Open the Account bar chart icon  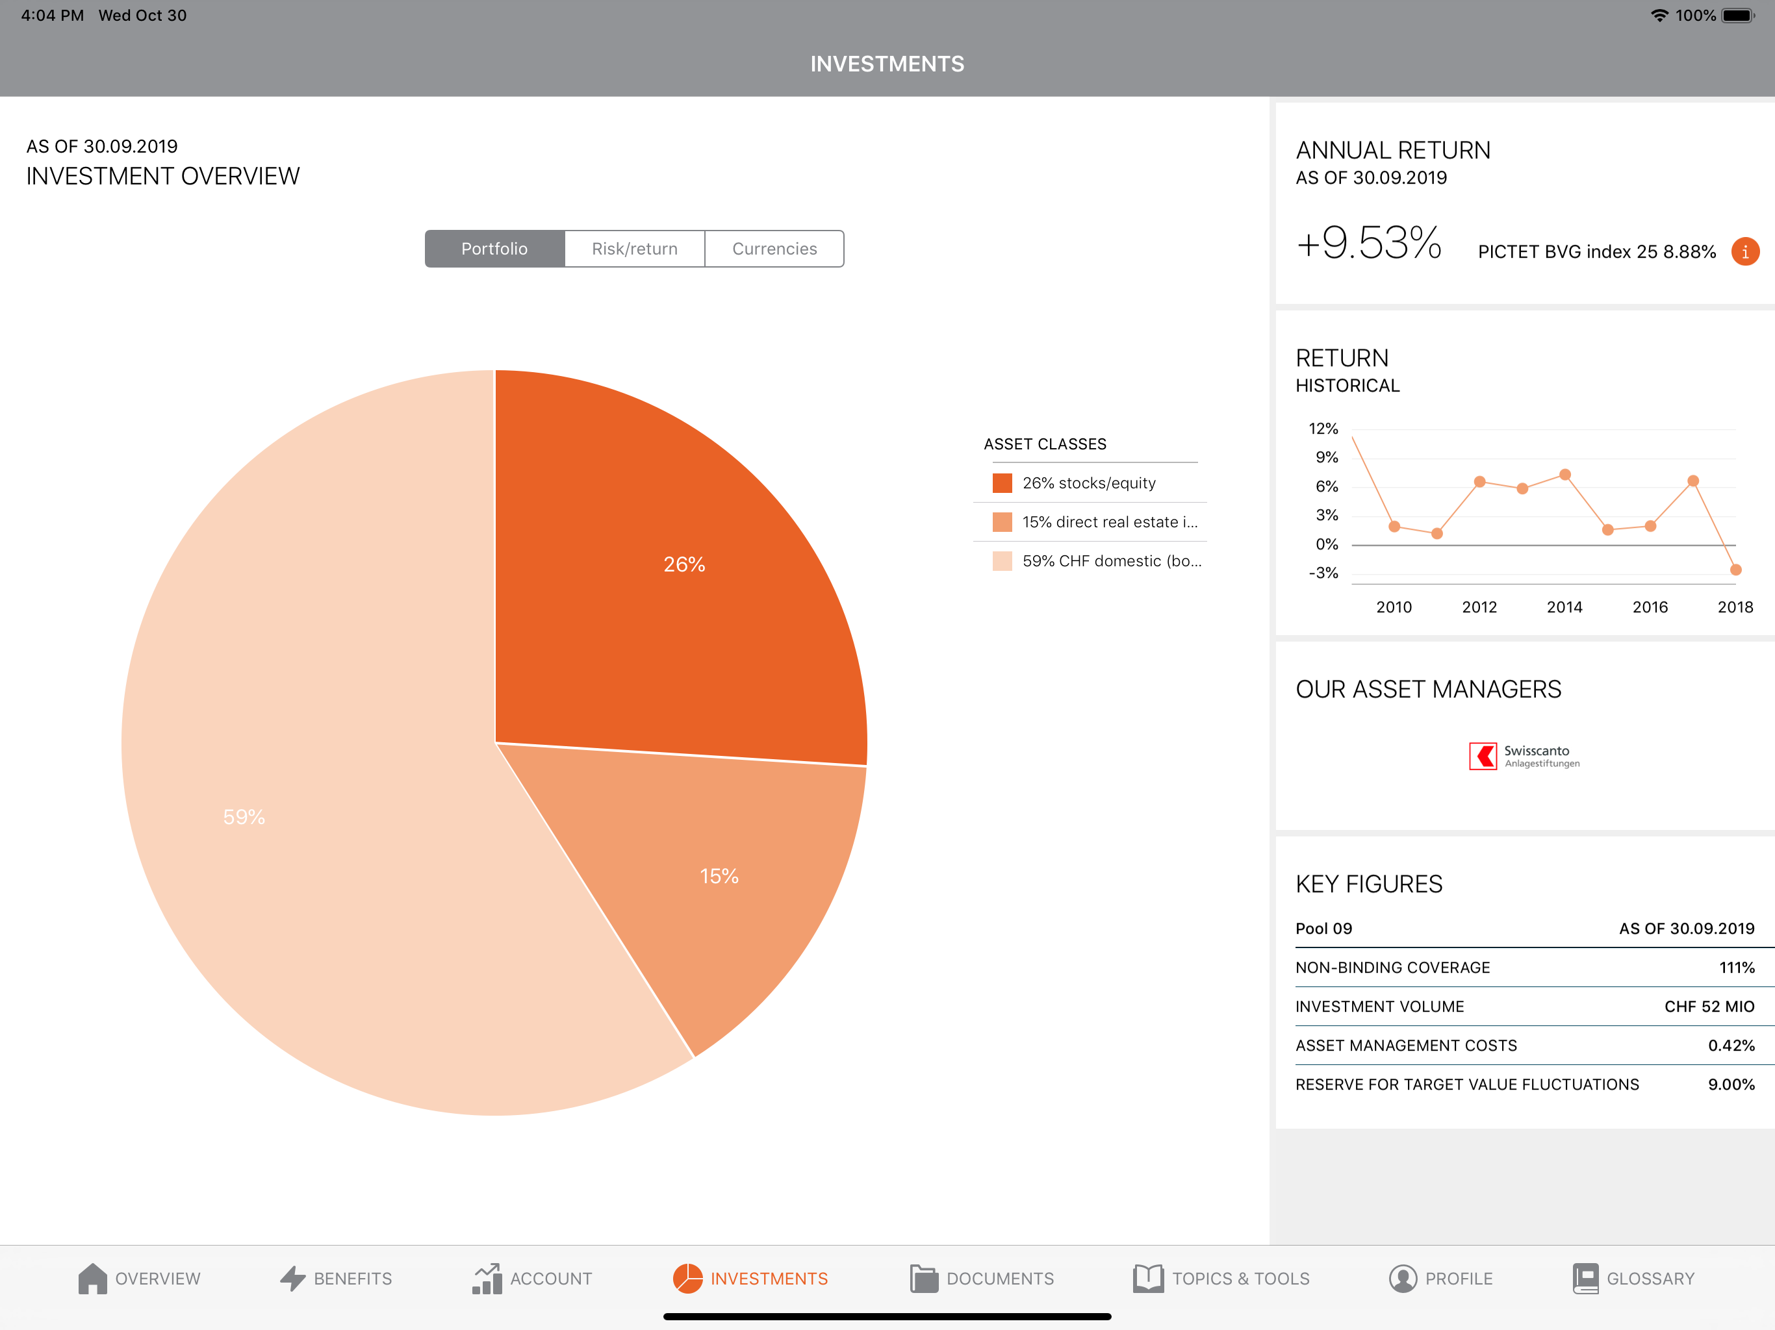coord(486,1278)
